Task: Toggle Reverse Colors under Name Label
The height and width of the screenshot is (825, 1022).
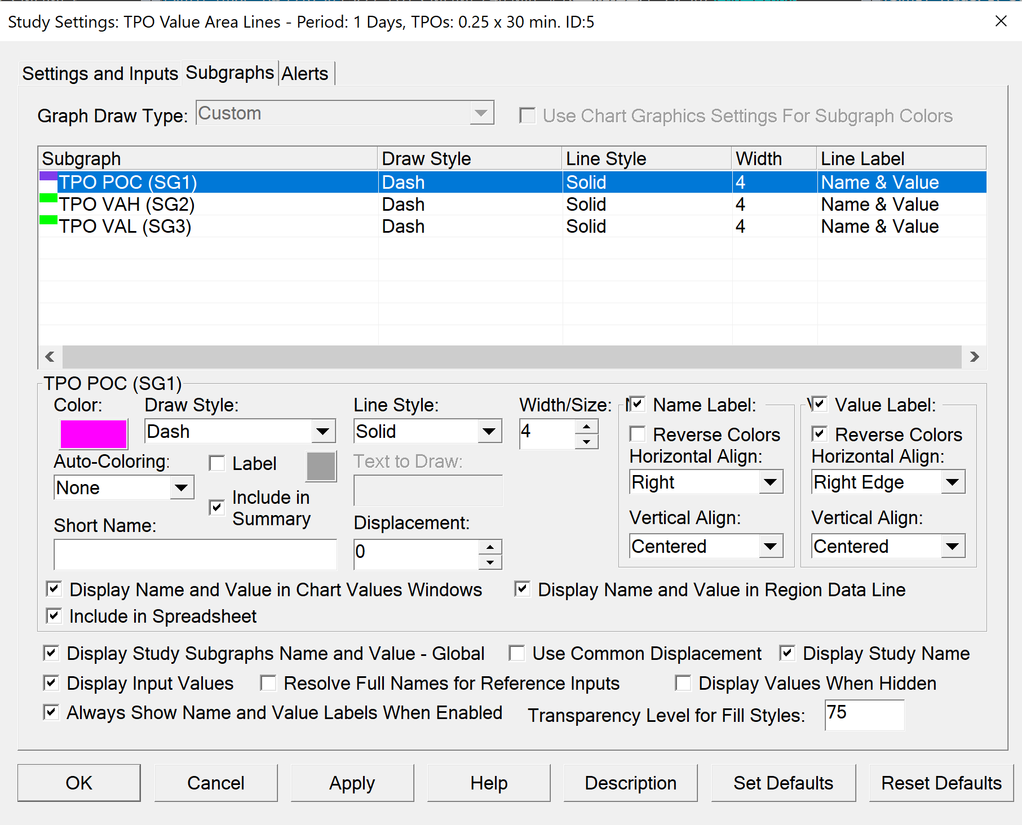Action: (x=638, y=434)
